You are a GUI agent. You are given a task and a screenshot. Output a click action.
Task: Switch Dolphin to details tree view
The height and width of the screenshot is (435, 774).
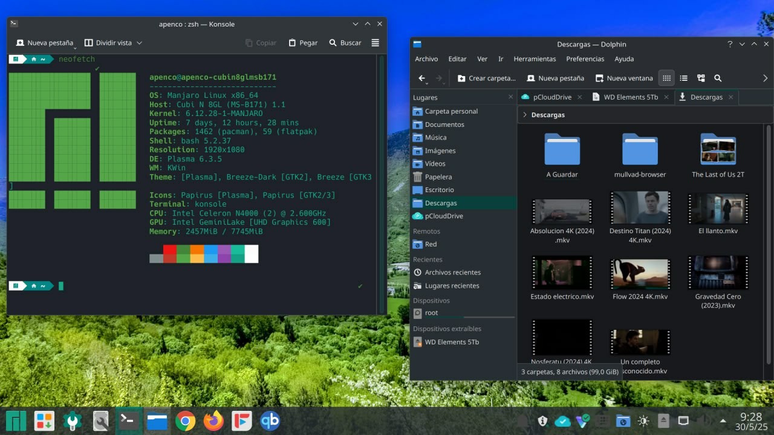[x=701, y=78]
